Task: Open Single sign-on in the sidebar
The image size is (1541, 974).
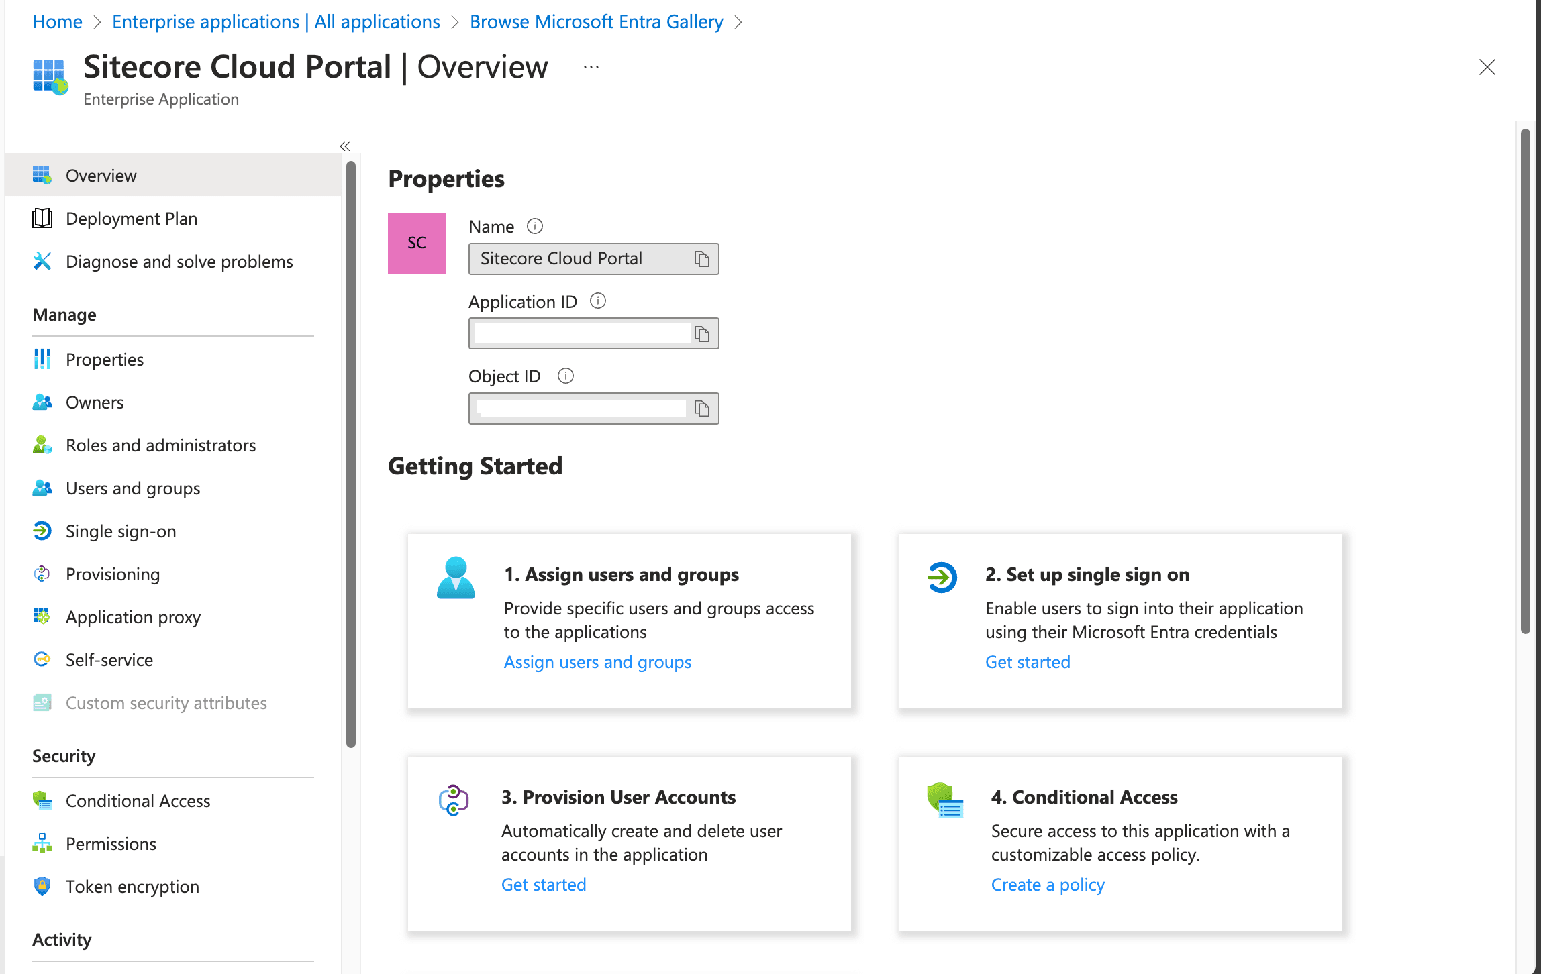Action: [x=121, y=531]
